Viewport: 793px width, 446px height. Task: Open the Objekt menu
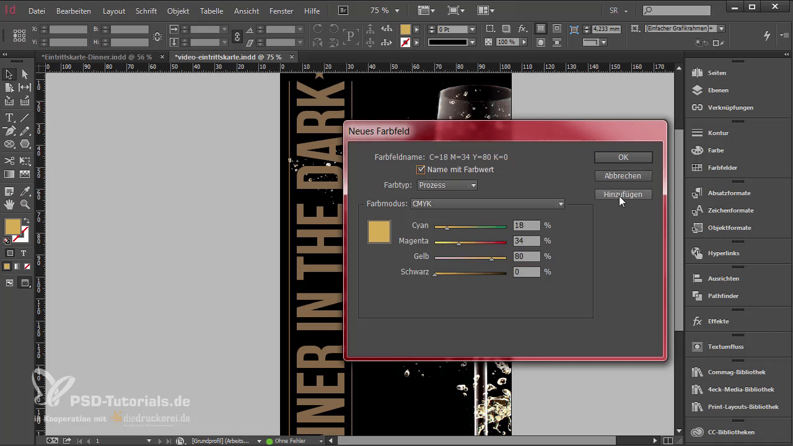(178, 11)
